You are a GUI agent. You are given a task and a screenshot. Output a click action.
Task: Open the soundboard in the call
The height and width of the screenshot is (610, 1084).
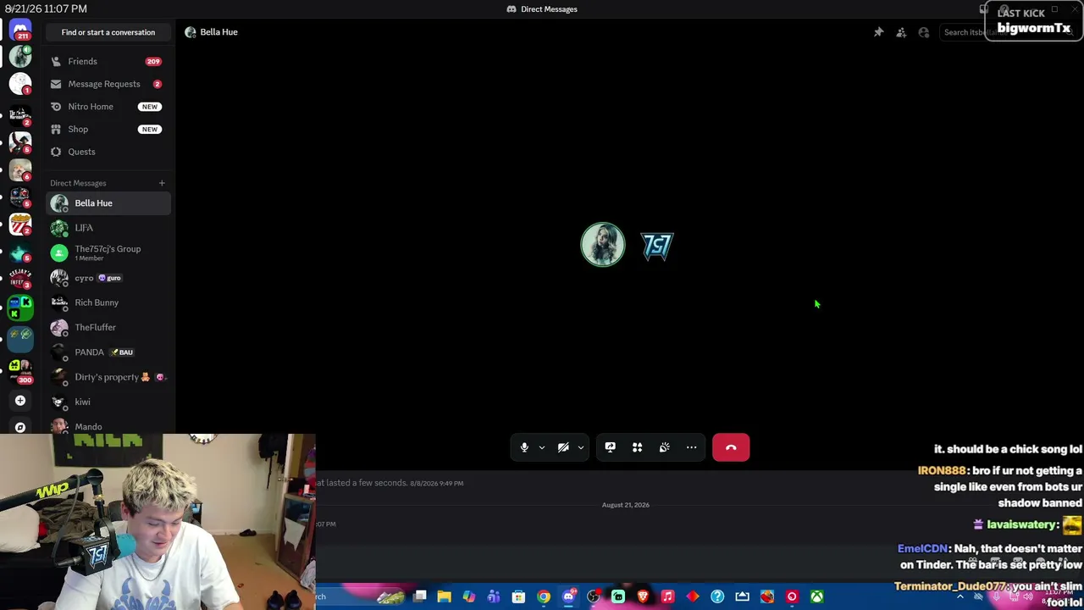click(x=664, y=447)
